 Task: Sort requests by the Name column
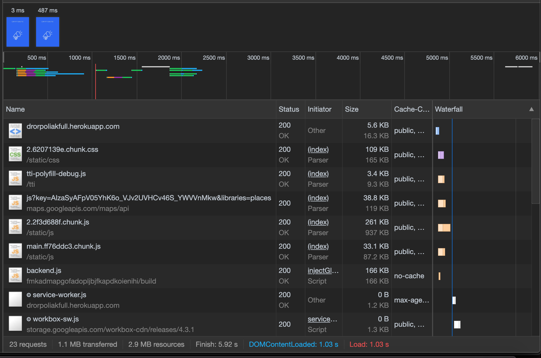pyautogui.click(x=139, y=109)
